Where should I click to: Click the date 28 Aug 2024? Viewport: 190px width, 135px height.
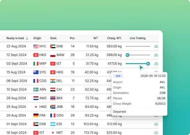16,98
